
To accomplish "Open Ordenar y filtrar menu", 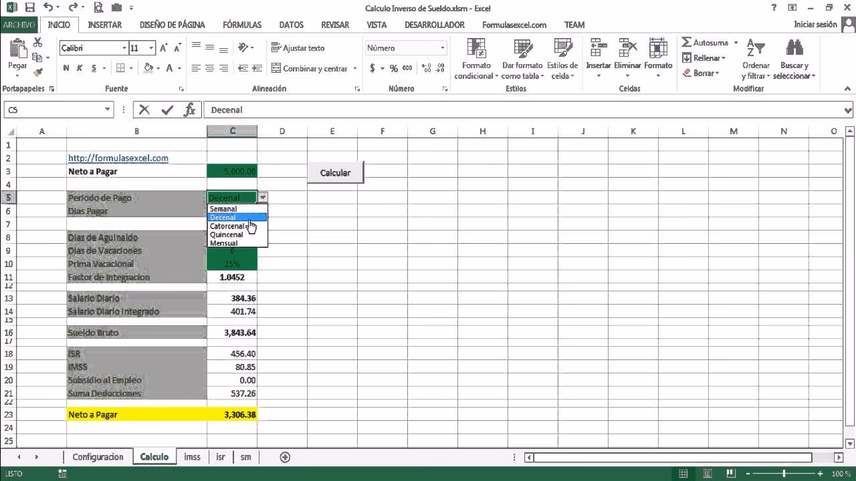I will [756, 59].
